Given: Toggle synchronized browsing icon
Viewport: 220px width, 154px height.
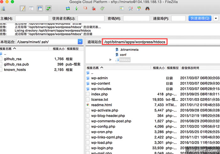Looking at the screenshot, I should point(139,8).
